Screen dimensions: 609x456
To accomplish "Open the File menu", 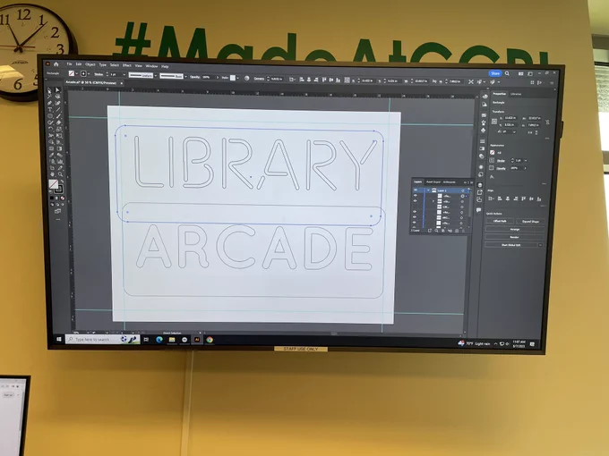I will [x=70, y=64].
